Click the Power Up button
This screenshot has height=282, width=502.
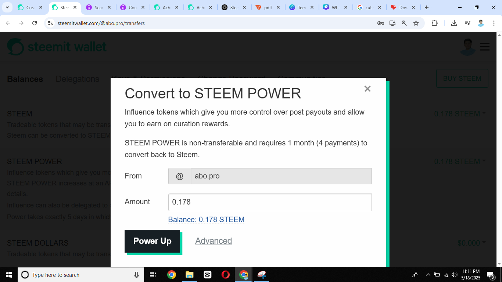click(153, 241)
